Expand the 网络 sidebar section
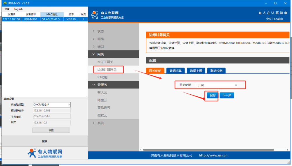This screenshot has height=166, width=292. click(100, 39)
